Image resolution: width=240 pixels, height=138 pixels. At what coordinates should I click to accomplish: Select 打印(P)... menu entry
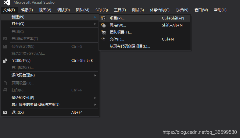(50, 90)
